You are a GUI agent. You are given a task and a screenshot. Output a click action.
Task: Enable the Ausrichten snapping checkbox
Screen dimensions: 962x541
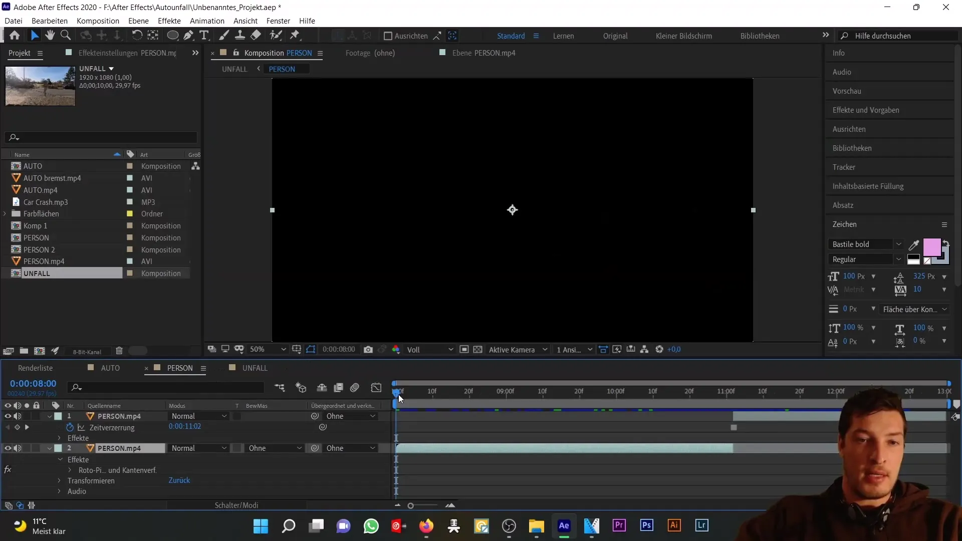click(387, 36)
